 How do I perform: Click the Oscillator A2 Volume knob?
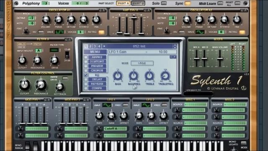point(186,20)
